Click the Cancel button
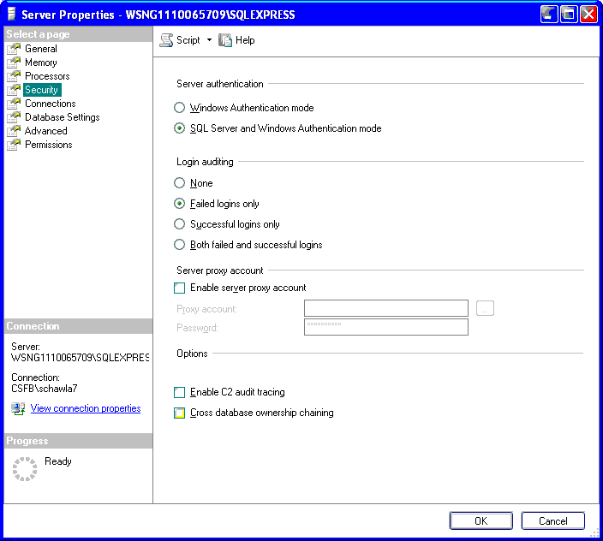The width and height of the screenshot is (603, 541). (x=553, y=521)
